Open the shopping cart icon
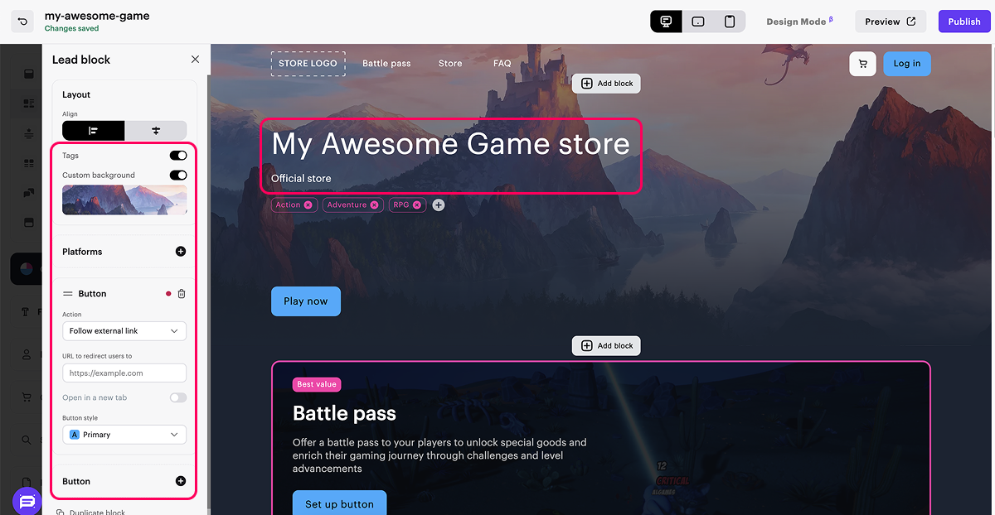Image resolution: width=995 pixels, height=515 pixels. point(863,64)
